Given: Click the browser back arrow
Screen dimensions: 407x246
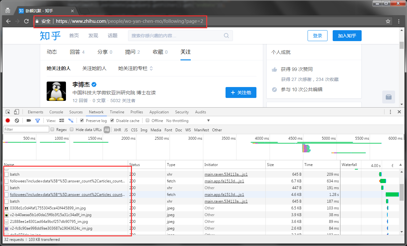Looking at the screenshot, I should coord(8,21).
